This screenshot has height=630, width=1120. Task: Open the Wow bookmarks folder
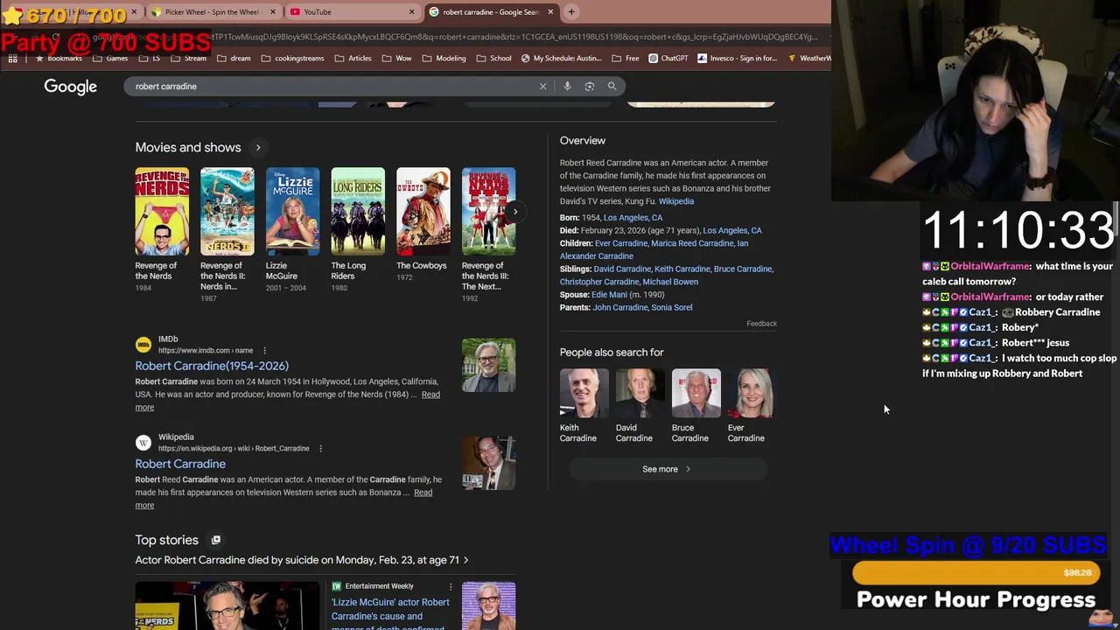tap(396, 59)
